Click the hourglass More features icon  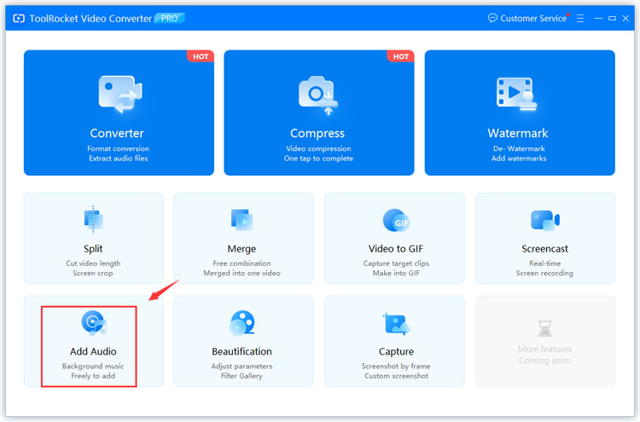pos(545,328)
